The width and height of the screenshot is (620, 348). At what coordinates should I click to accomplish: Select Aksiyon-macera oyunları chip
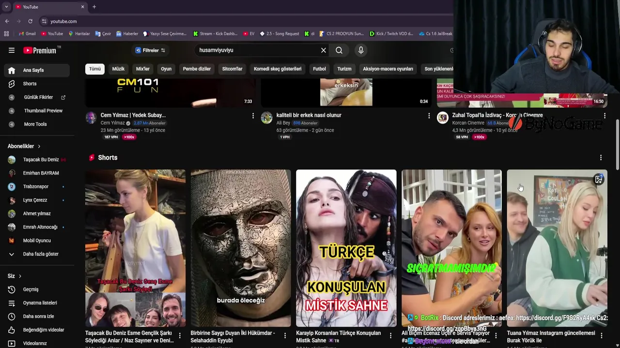point(388,69)
